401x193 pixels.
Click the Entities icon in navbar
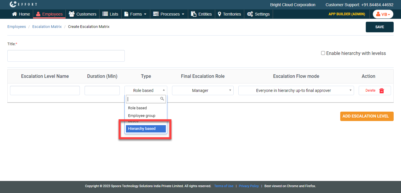click(x=194, y=14)
